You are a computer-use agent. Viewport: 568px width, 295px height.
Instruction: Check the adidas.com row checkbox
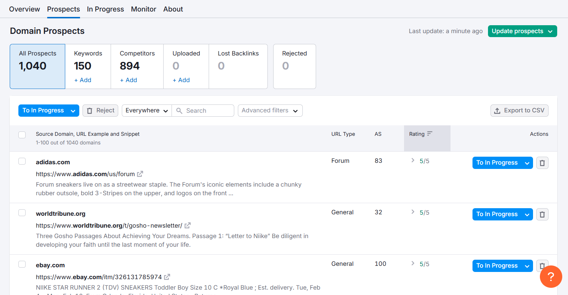coord(22,161)
